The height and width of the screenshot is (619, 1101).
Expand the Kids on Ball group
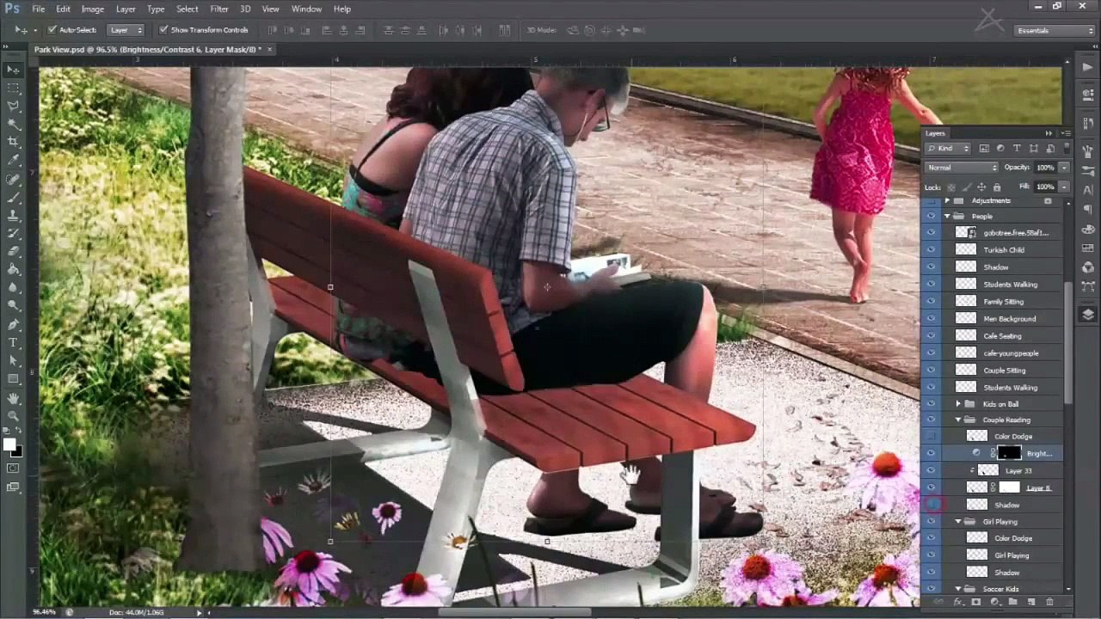point(958,404)
